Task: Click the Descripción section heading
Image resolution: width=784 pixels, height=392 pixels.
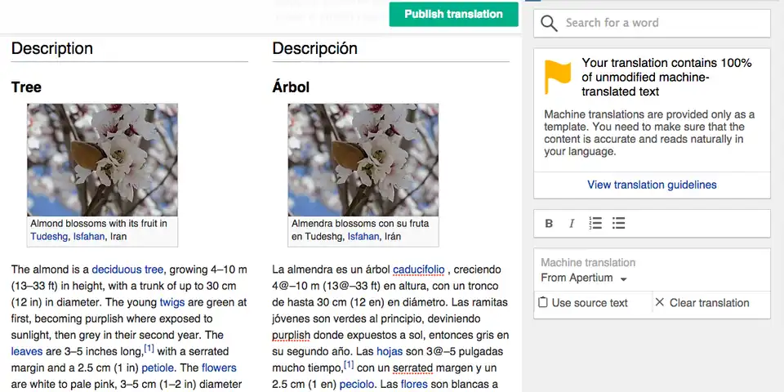Action: click(315, 48)
